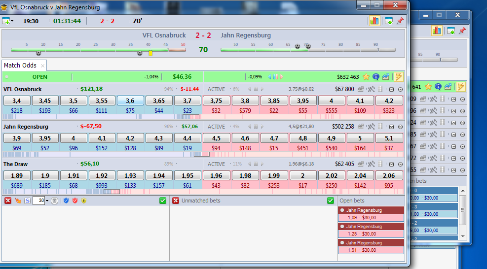Toggle green checkmark in left bets panel
The height and width of the screenshot is (269, 487).
coord(163,201)
